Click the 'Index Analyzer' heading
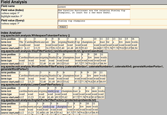 pos(11,33)
